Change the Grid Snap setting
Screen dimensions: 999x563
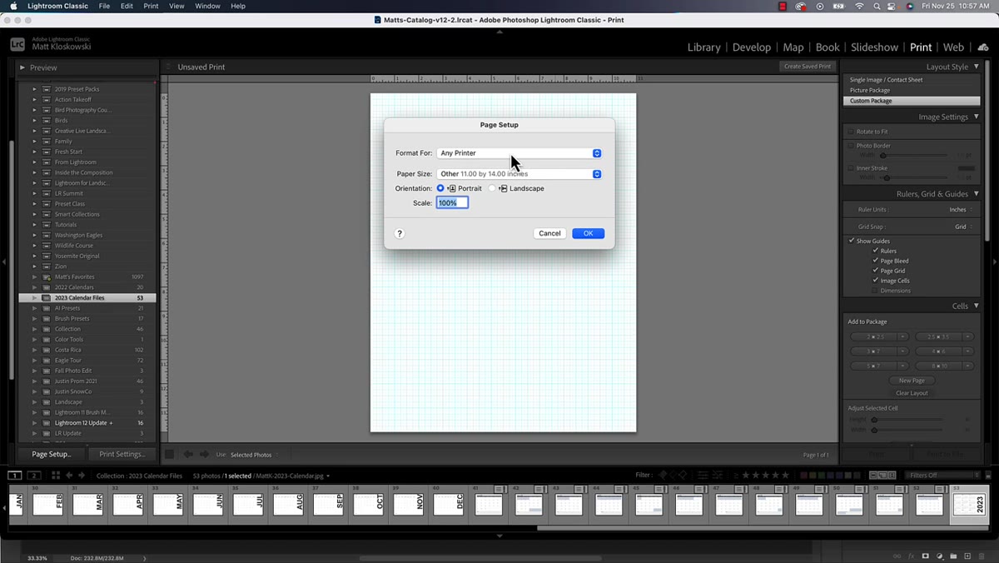[963, 227]
